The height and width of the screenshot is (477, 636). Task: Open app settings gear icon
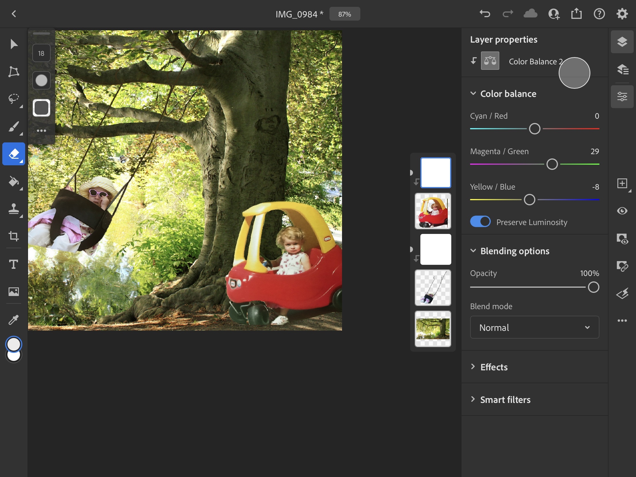622,14
